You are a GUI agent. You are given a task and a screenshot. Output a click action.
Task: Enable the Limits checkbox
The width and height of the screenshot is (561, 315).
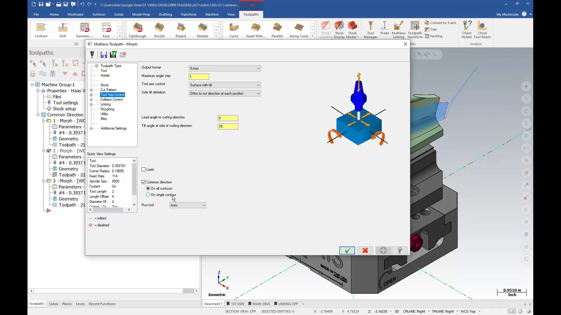tap(144, 170)
